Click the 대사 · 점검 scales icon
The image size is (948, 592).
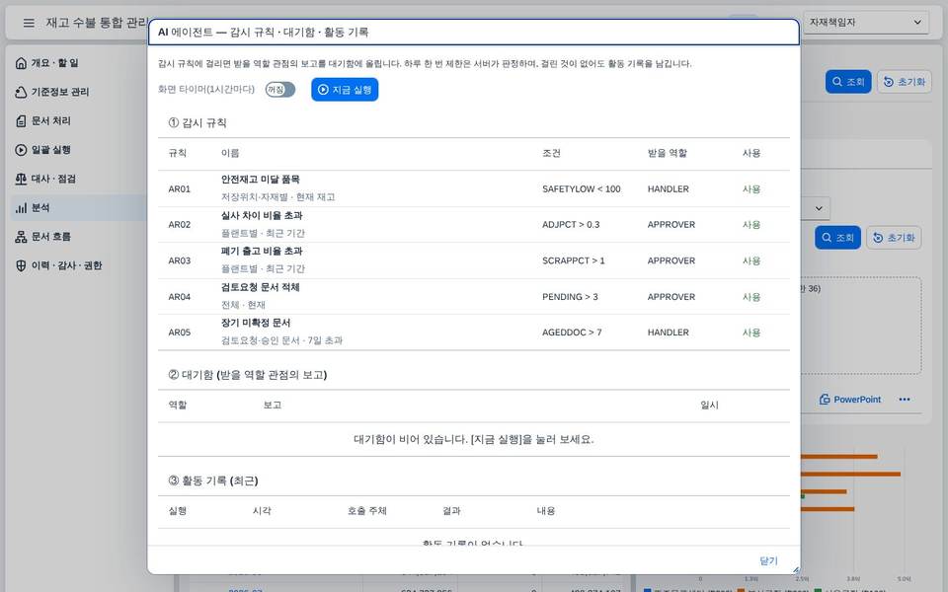click(x=21, y=179)
